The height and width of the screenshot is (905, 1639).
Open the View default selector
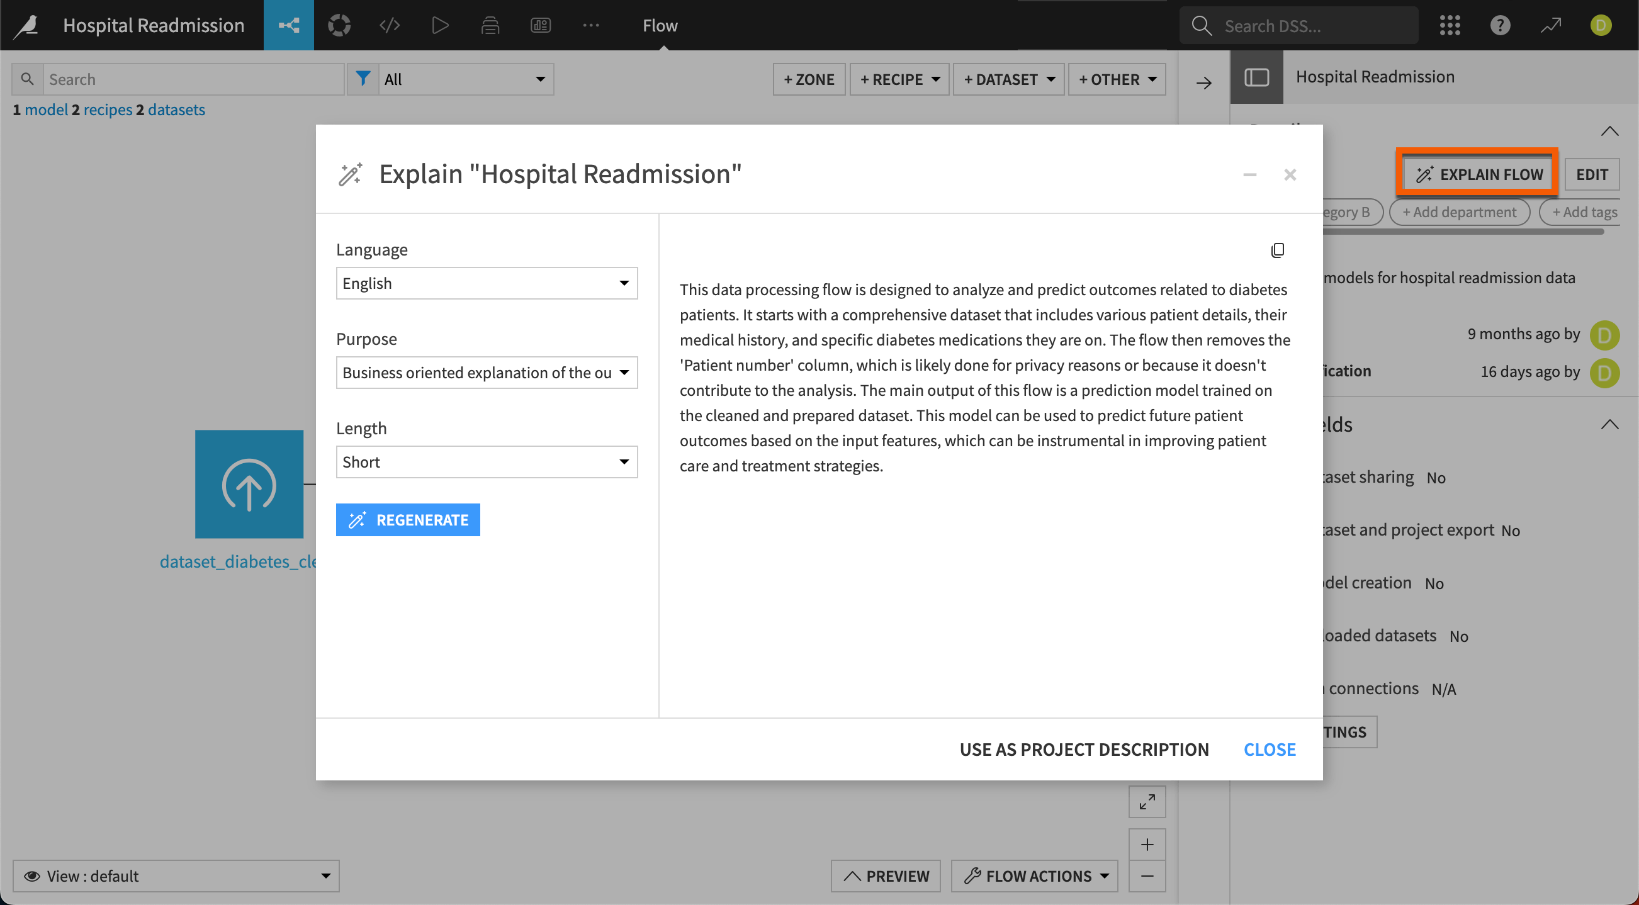(176, 876)
